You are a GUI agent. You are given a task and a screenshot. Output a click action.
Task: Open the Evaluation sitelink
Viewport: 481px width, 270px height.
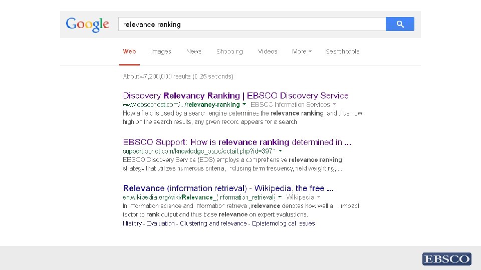tap(161, 223)
